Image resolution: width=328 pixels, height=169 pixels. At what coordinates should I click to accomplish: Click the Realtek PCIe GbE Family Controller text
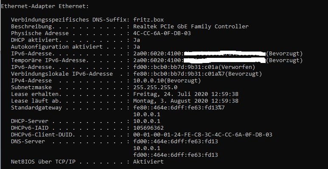click(191, 27)
